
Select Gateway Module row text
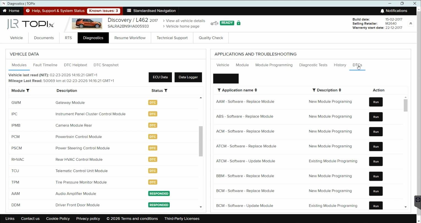[x=70, y=103]
